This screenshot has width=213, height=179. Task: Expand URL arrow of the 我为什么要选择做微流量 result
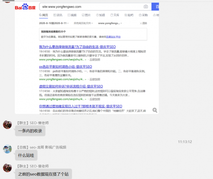click(x=86, y=60)
